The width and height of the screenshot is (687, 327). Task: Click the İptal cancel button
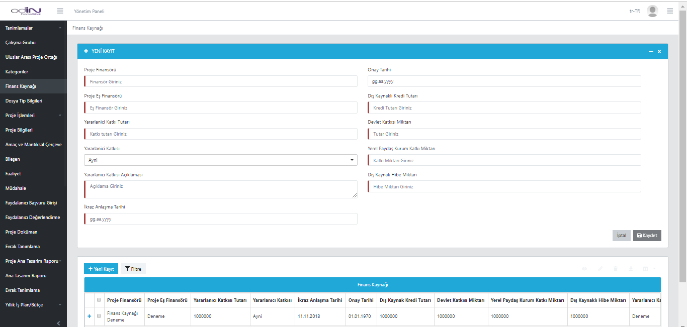point(621,236)
